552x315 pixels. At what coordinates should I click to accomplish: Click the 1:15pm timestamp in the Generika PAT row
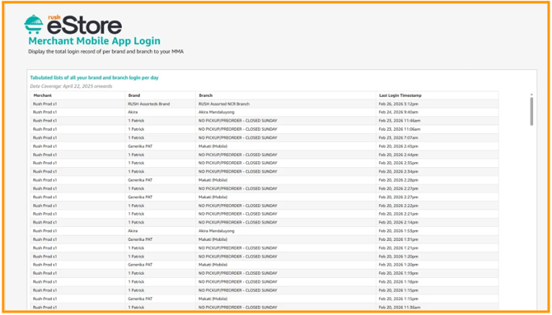pyautogui.click(x=399, y=299)
